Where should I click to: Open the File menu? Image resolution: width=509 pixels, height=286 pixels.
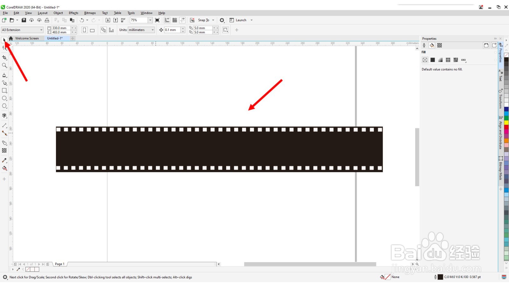click(5, 13)
